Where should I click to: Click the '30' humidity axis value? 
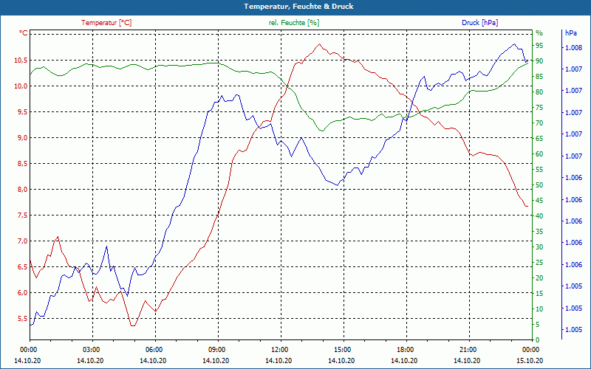pos(539,247)
